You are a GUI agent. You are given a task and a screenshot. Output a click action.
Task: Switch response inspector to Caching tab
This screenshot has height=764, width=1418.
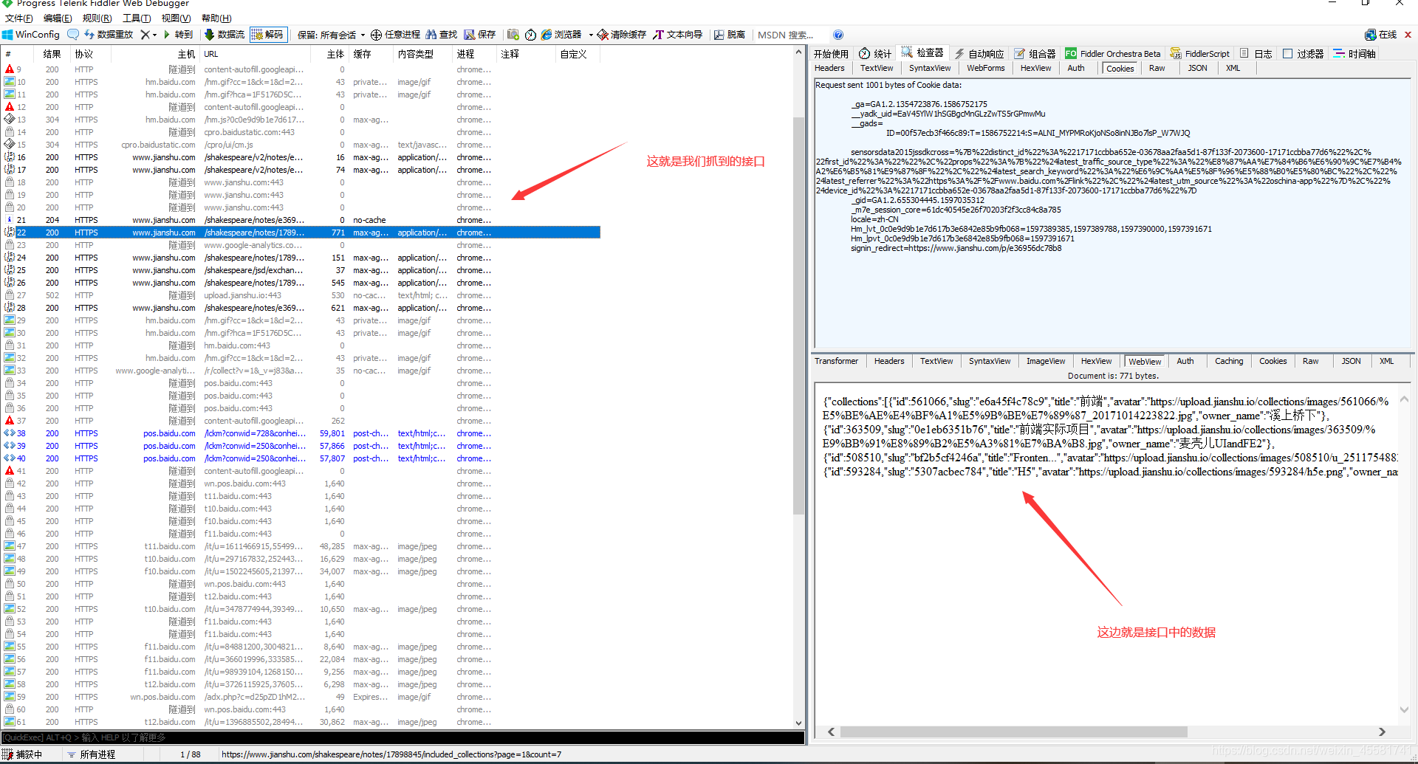pyautogui.click(x=1229, y=361)
